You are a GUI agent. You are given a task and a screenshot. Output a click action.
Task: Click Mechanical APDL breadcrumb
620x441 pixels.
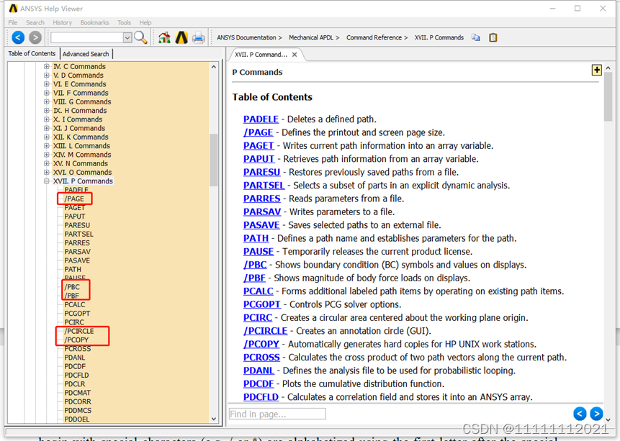[x=311, y=37]
